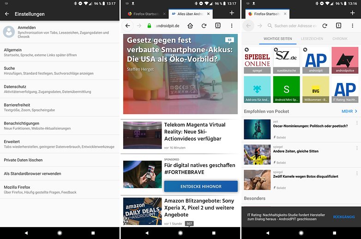The image size is (361, 239).
Task: Tap recent apps button in right phone
Action: tap(334, 233)
